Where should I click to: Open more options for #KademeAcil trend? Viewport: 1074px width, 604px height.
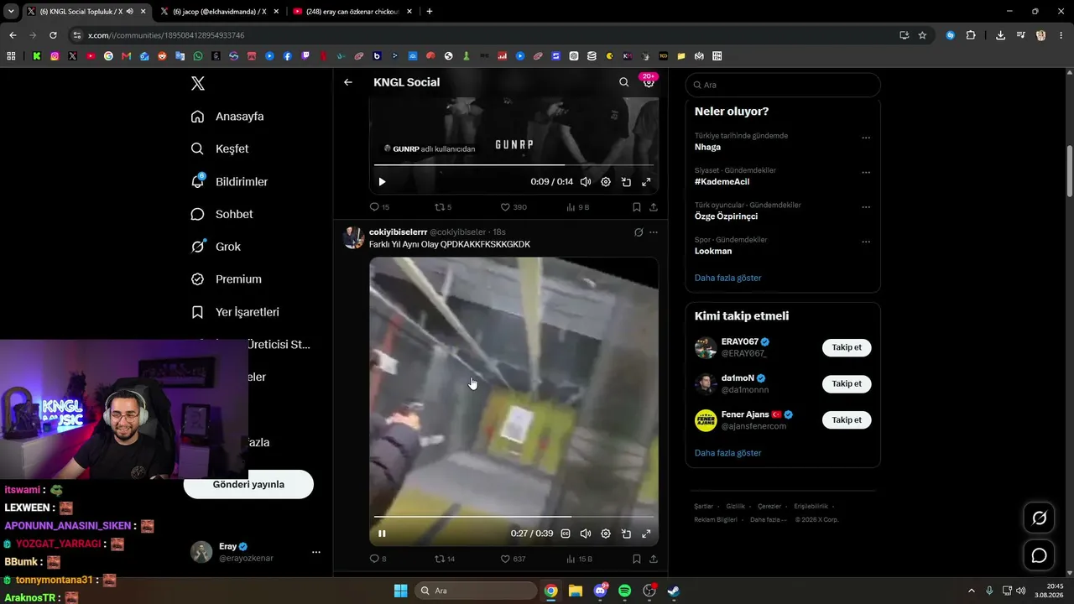click(x=866, y=173)
